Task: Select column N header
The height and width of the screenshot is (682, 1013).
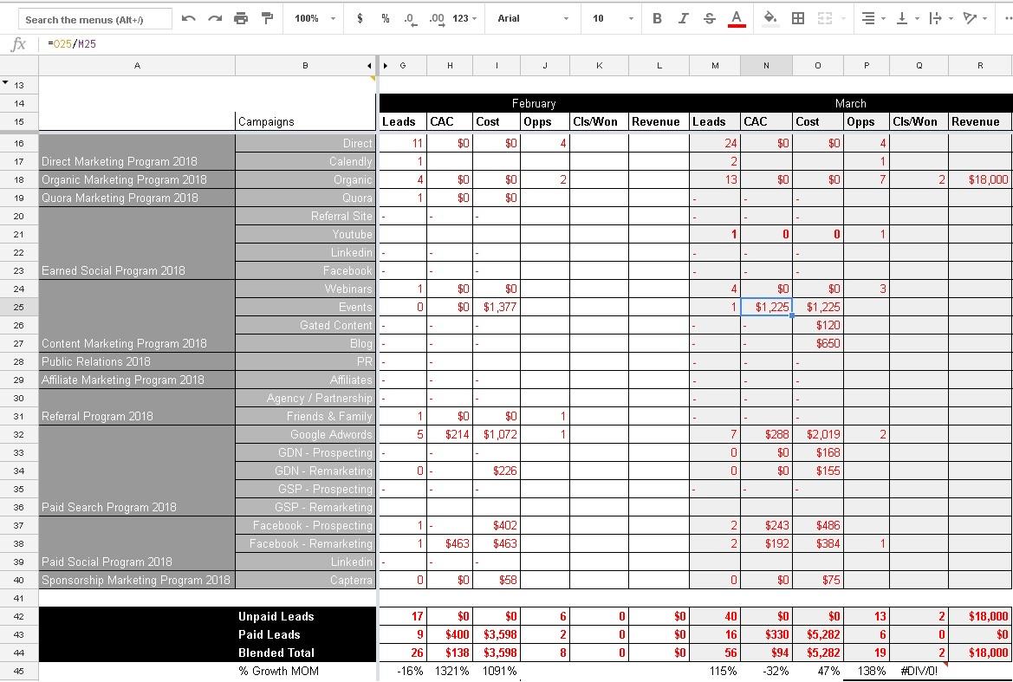Action: coord(766,65)
